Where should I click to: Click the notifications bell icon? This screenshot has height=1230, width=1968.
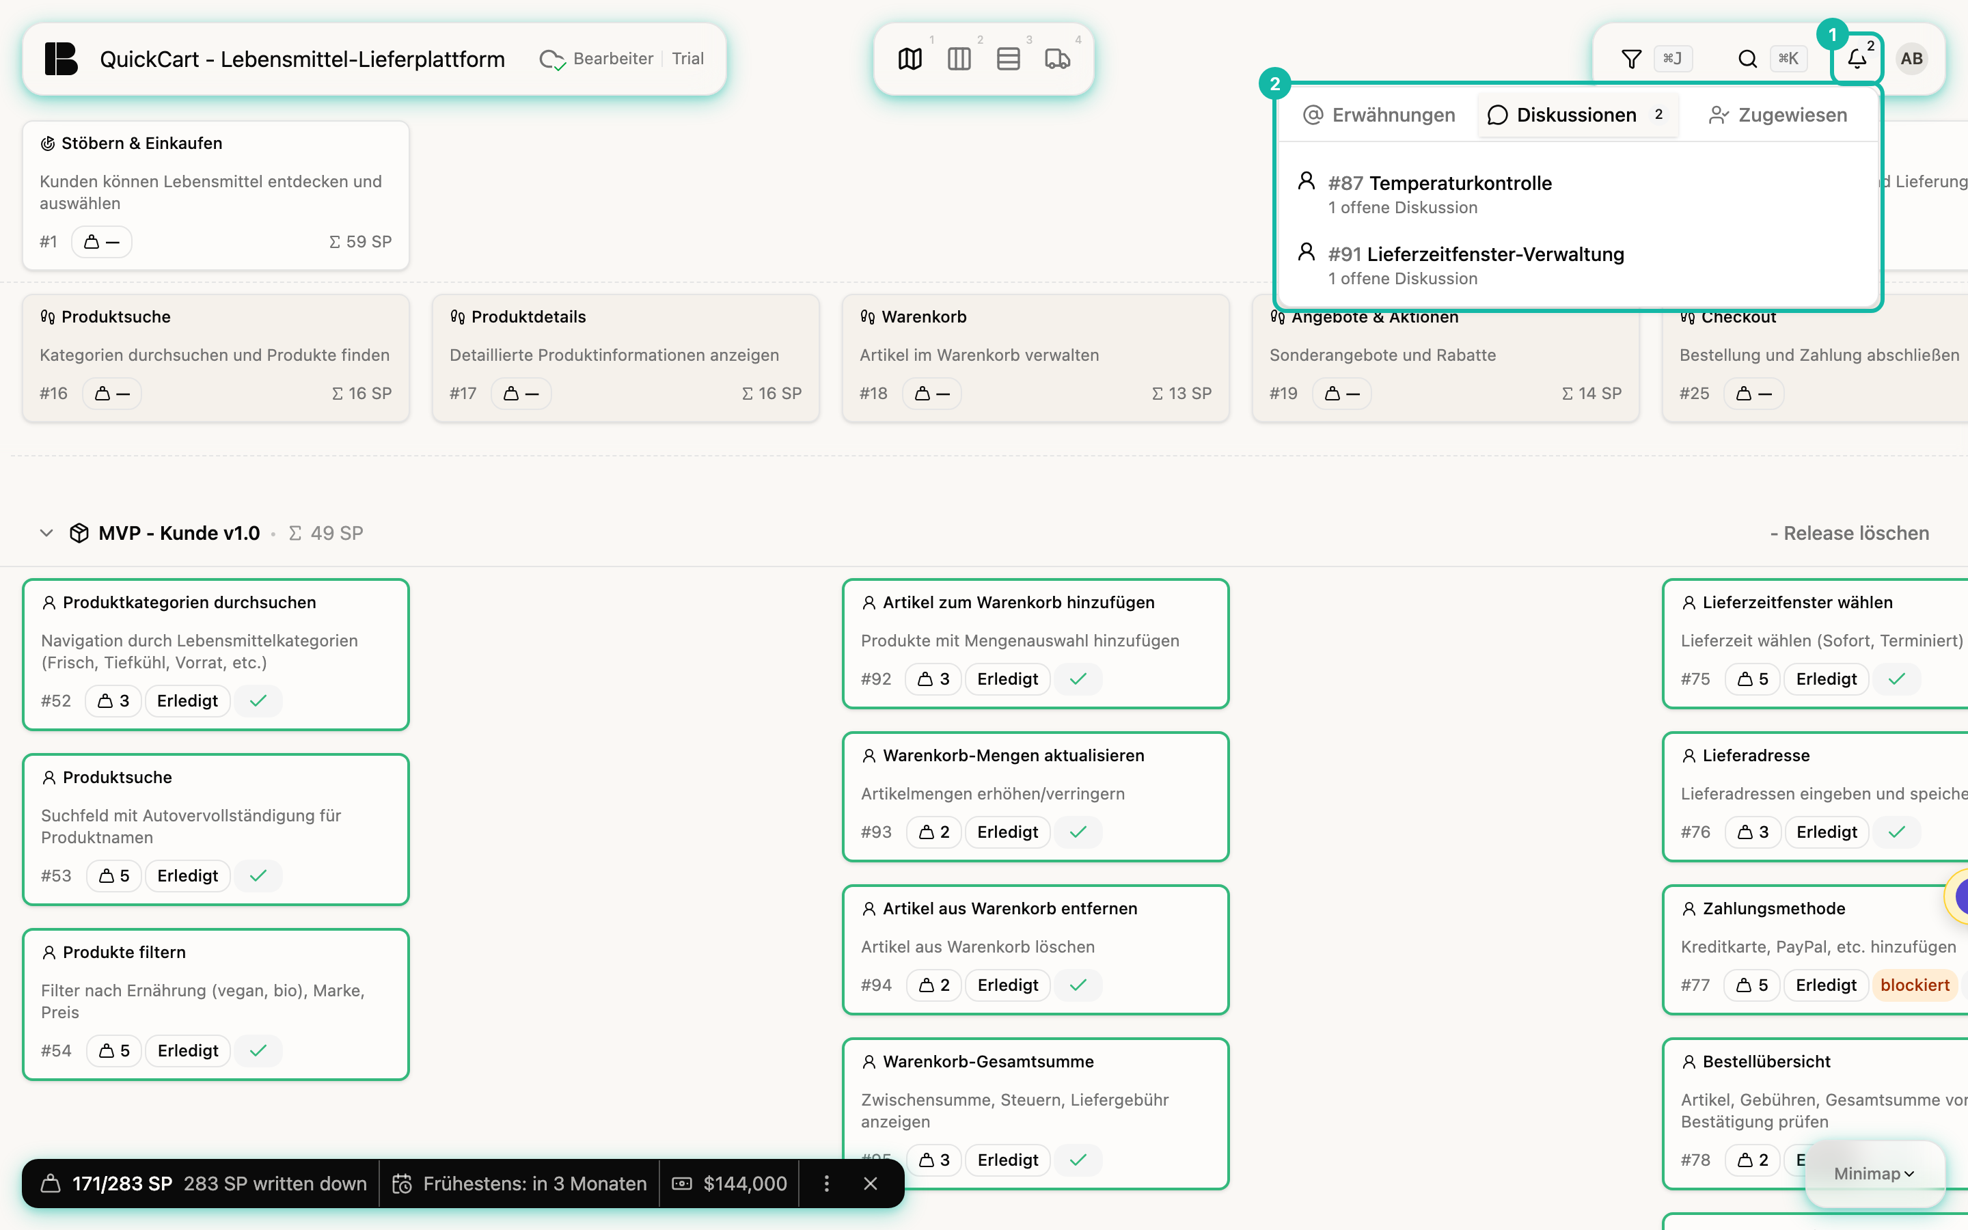click(1857, 59)
